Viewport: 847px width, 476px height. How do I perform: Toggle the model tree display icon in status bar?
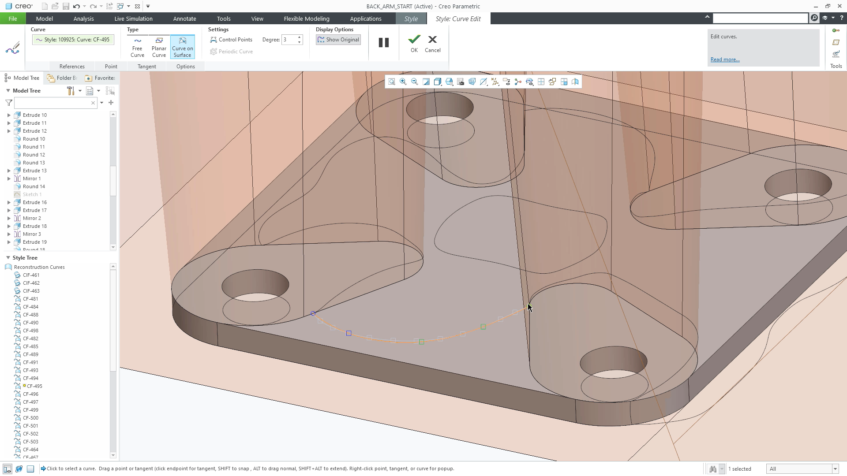pyautogui.click(x=7, y=469)
